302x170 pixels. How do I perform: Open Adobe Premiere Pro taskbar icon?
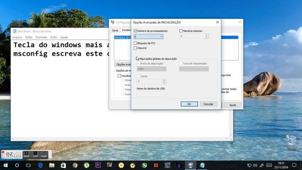(x=98, y=165)
